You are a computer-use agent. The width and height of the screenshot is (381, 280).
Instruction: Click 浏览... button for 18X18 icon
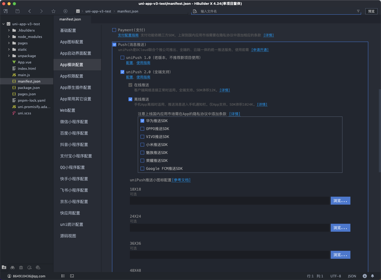(340, 201)
